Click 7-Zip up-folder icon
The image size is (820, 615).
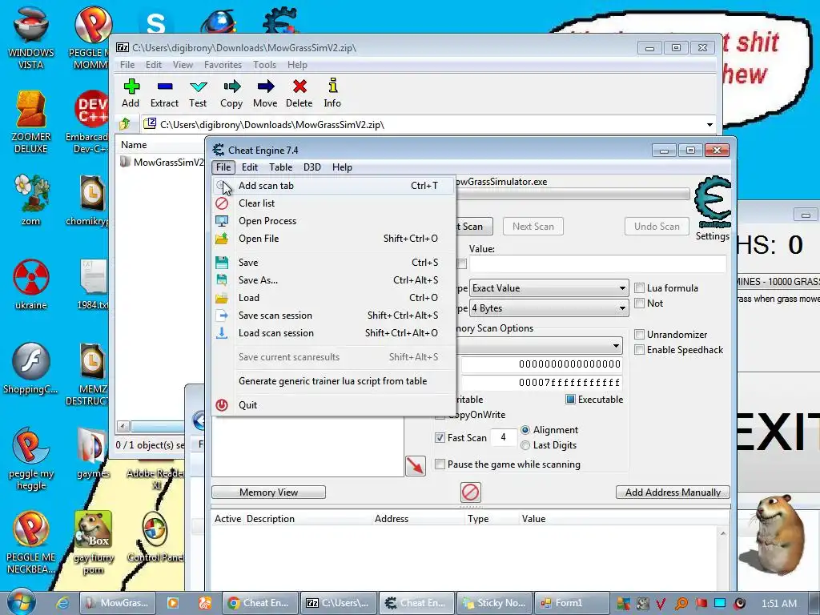(x=125, y=124)
